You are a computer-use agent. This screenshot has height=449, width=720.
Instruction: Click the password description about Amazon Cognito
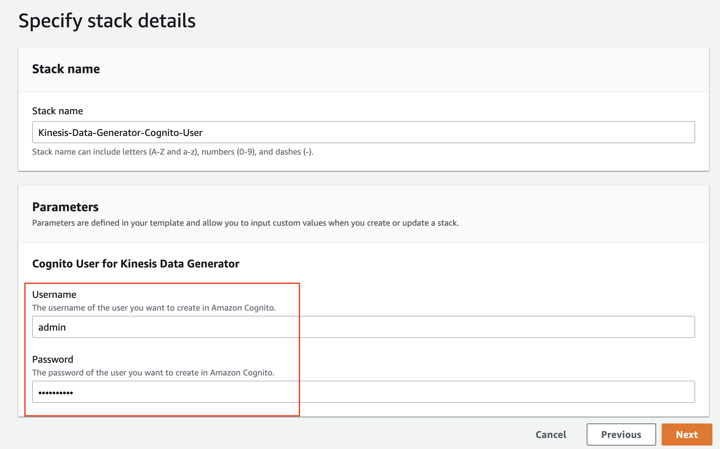[x=153, y=373]
